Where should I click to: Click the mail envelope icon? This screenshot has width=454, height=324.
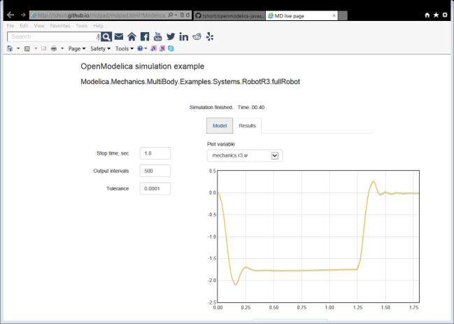coord(119,36)
